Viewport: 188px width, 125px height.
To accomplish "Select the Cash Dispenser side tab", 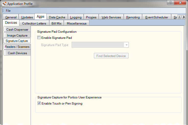I will click(x=17, y=29).
